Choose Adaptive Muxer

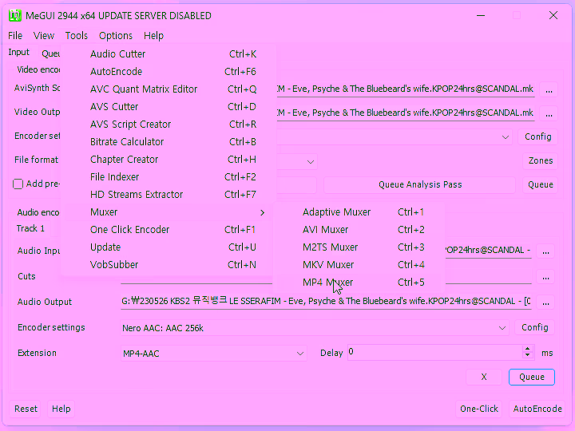click(x=359, y=212)
